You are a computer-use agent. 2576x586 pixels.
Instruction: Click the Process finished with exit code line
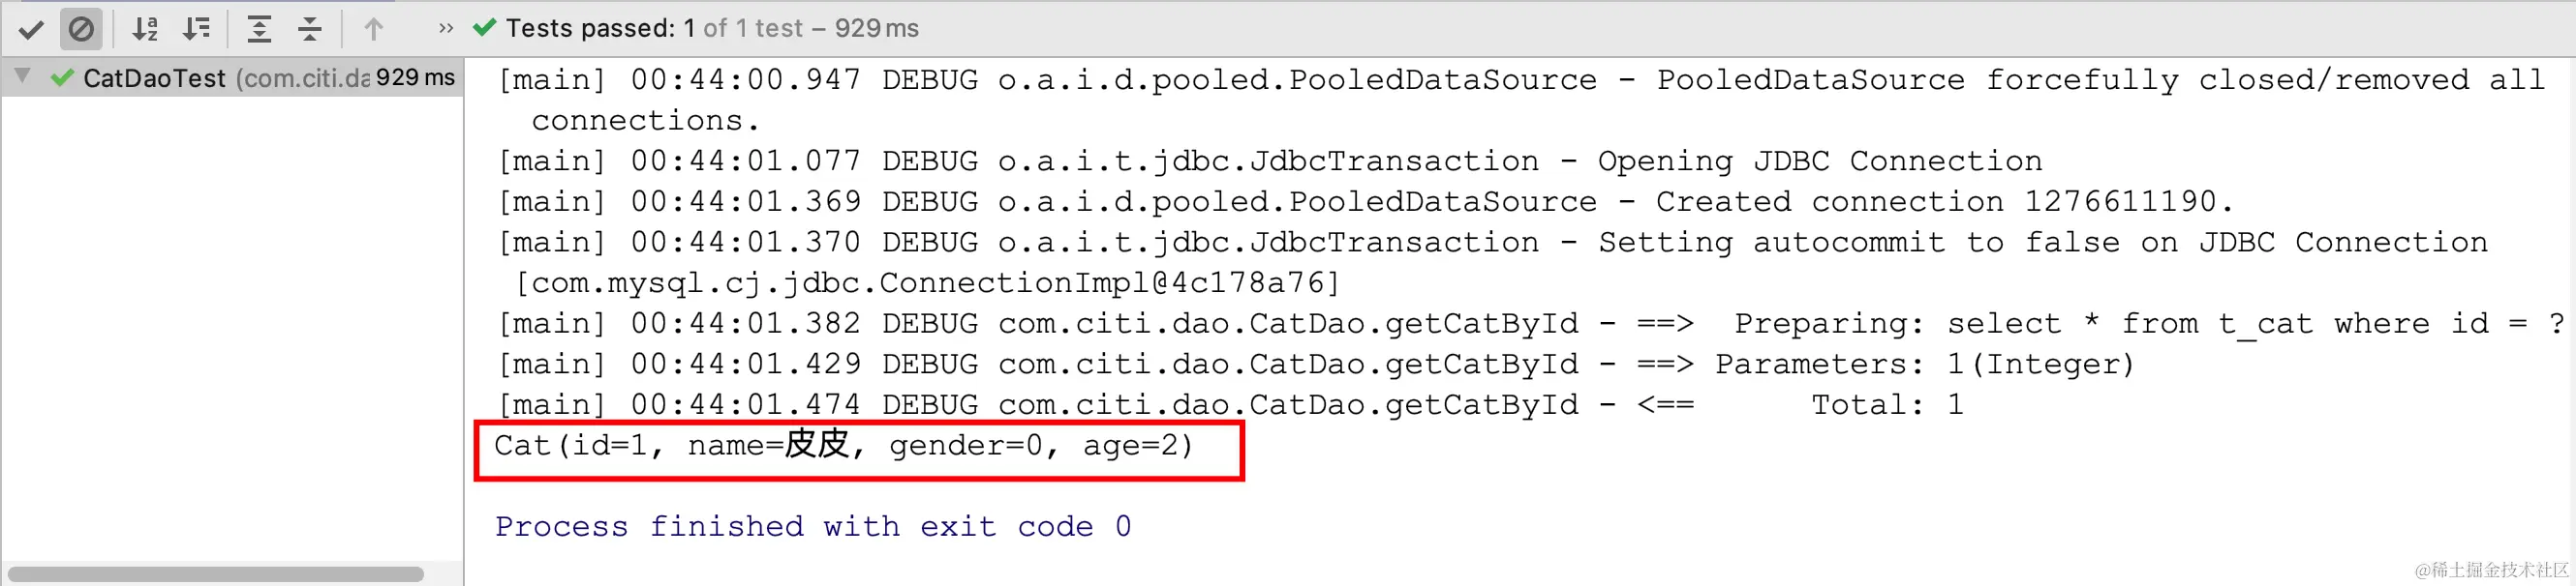[813, 526]
